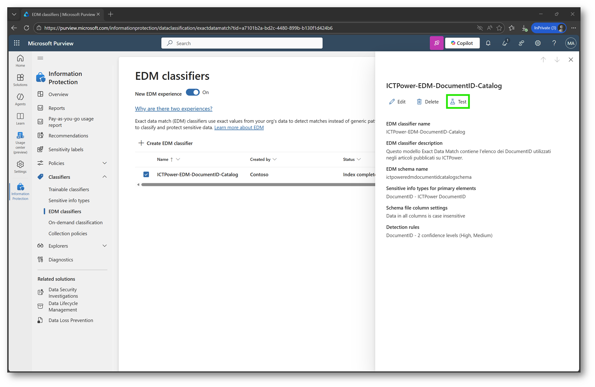Open Diagnostics page
This screenshot has height=387, width=595.
[x=61, y=260]
